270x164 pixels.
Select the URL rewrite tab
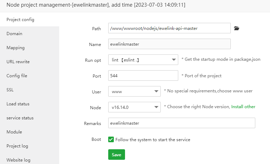[x=18, y=62]
